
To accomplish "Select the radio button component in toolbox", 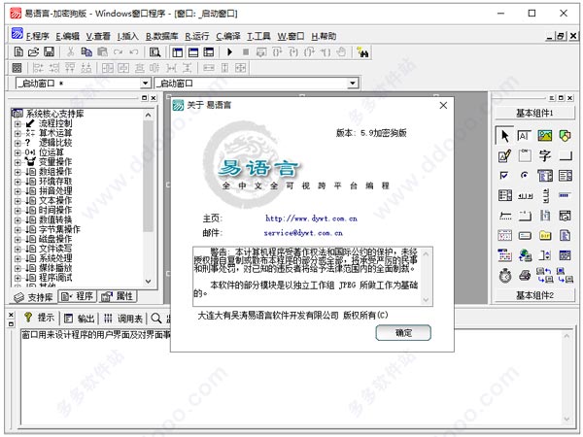I will point(525,176).
